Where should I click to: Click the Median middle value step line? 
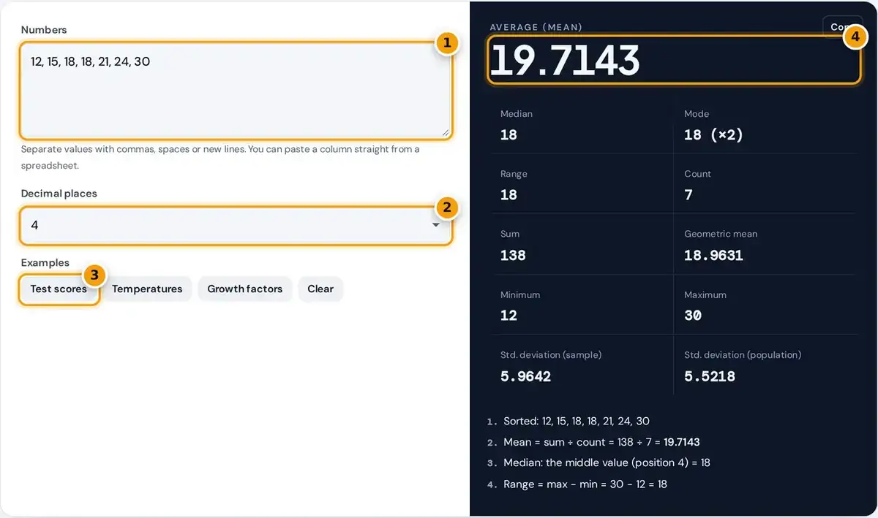point(607,462)
